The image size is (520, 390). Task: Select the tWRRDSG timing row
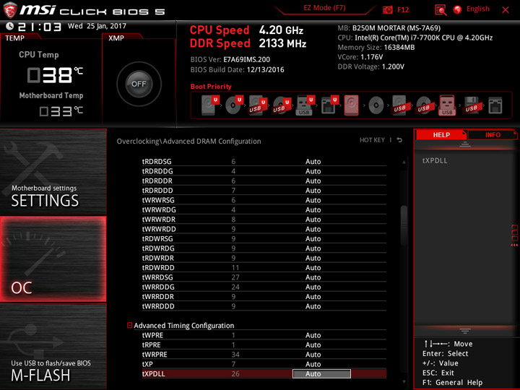coord(264,277)
